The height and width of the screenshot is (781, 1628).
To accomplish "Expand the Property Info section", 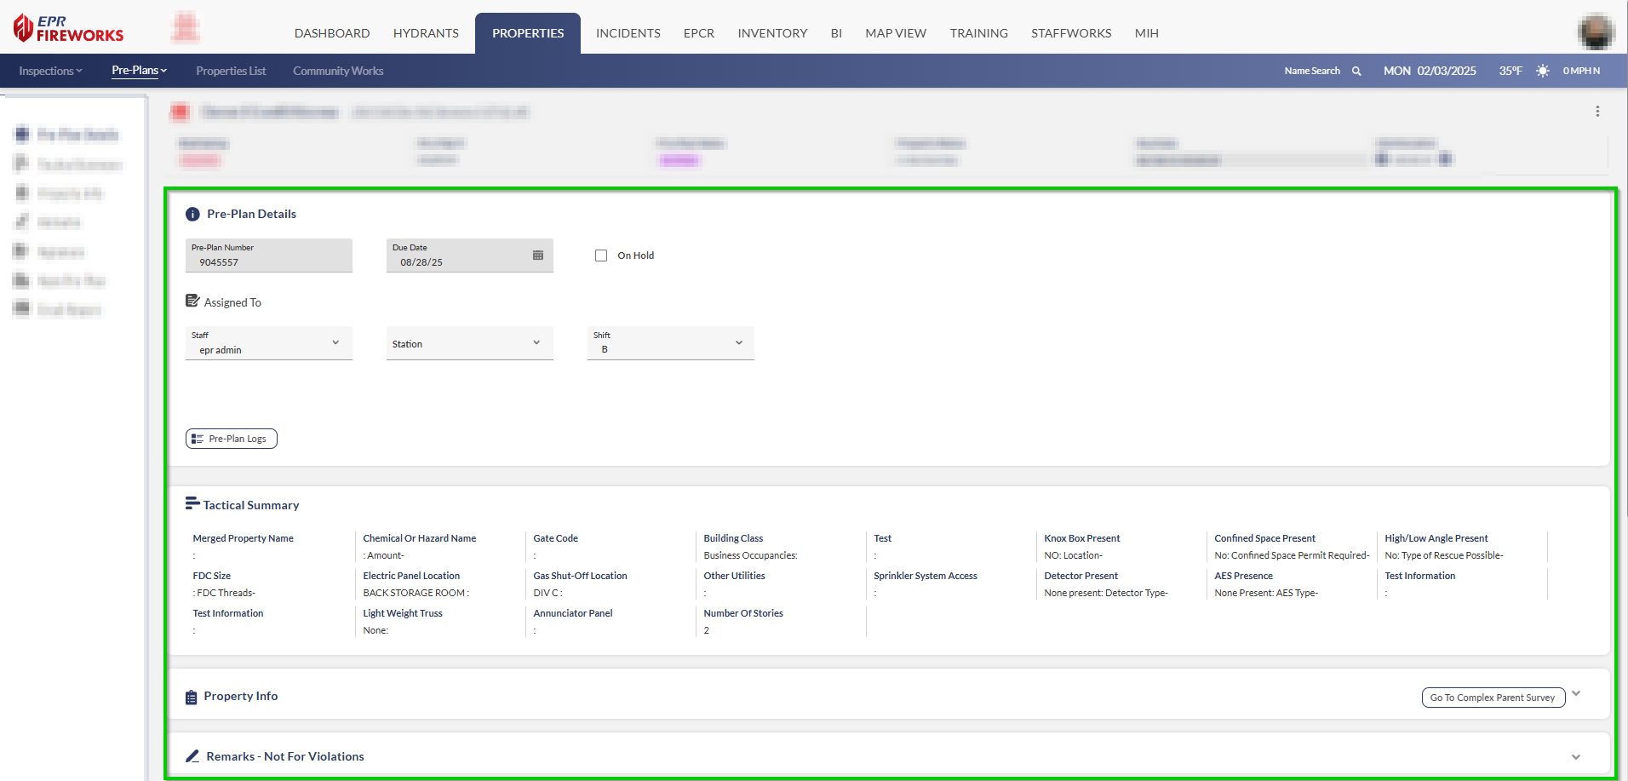I will (1576, 694).
